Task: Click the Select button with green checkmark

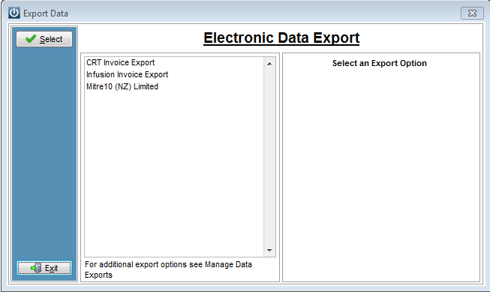Action: pyautogui.click(x=44, y=39)
